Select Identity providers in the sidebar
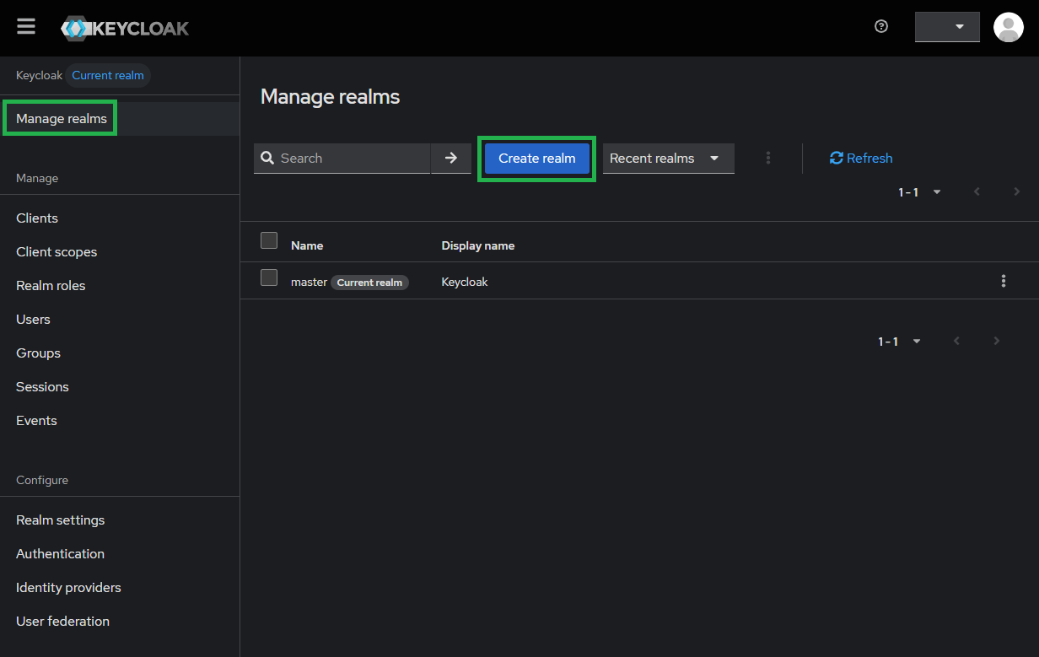1039x657 pixels. click(x=68, y=587)
